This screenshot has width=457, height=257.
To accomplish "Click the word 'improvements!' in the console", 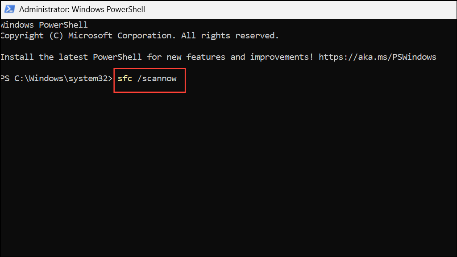I will (282, 57).
